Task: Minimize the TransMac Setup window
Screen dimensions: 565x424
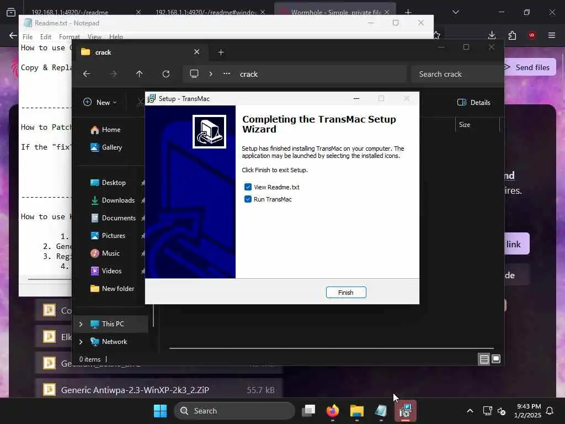Action: pos(356,98)
